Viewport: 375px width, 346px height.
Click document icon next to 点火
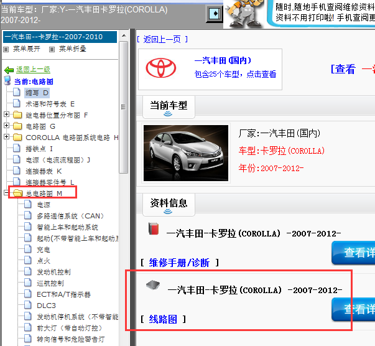pos(28,260)
